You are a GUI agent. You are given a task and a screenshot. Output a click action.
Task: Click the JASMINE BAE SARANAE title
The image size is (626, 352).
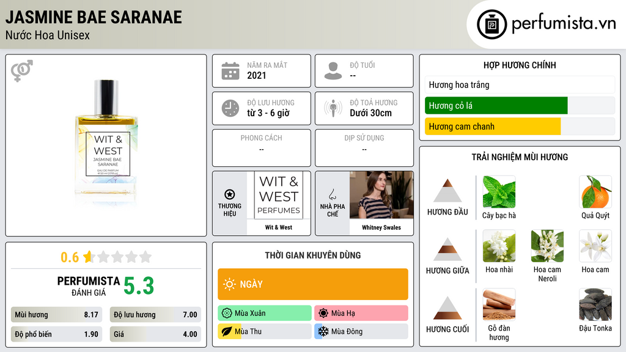(94, 17)
